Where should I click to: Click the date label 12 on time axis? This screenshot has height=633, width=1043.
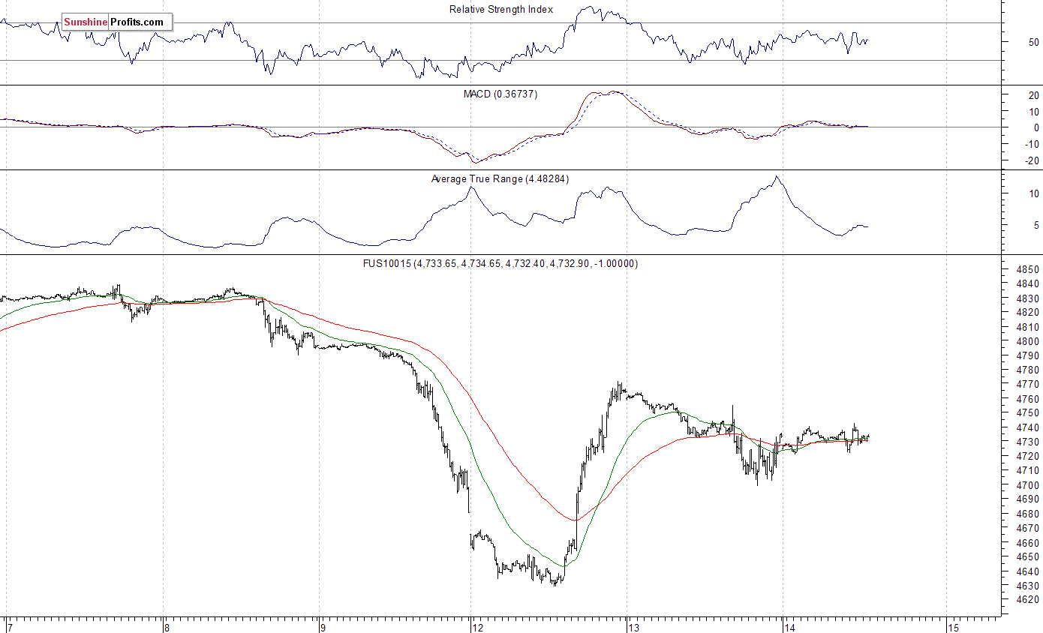pos(477,627)
